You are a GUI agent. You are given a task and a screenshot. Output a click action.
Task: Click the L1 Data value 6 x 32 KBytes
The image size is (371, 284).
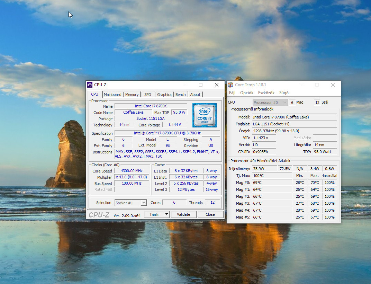coord(186,171)
